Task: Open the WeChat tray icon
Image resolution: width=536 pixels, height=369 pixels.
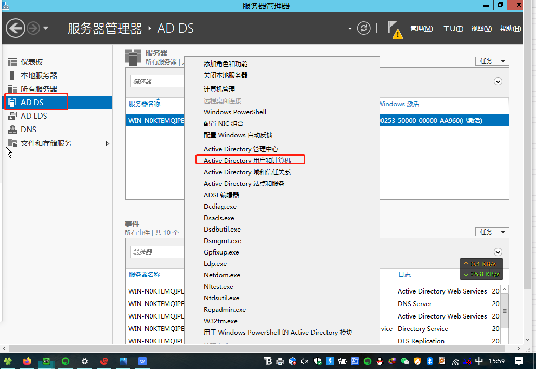Action: click(x=405, y=361)
